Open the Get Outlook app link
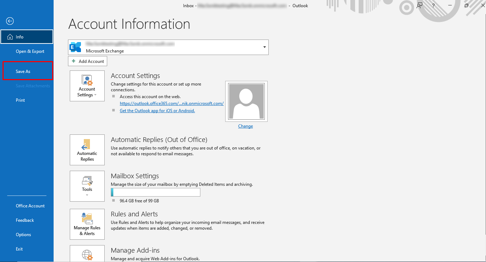The image size is (486, 262). (x=157, y=111)
